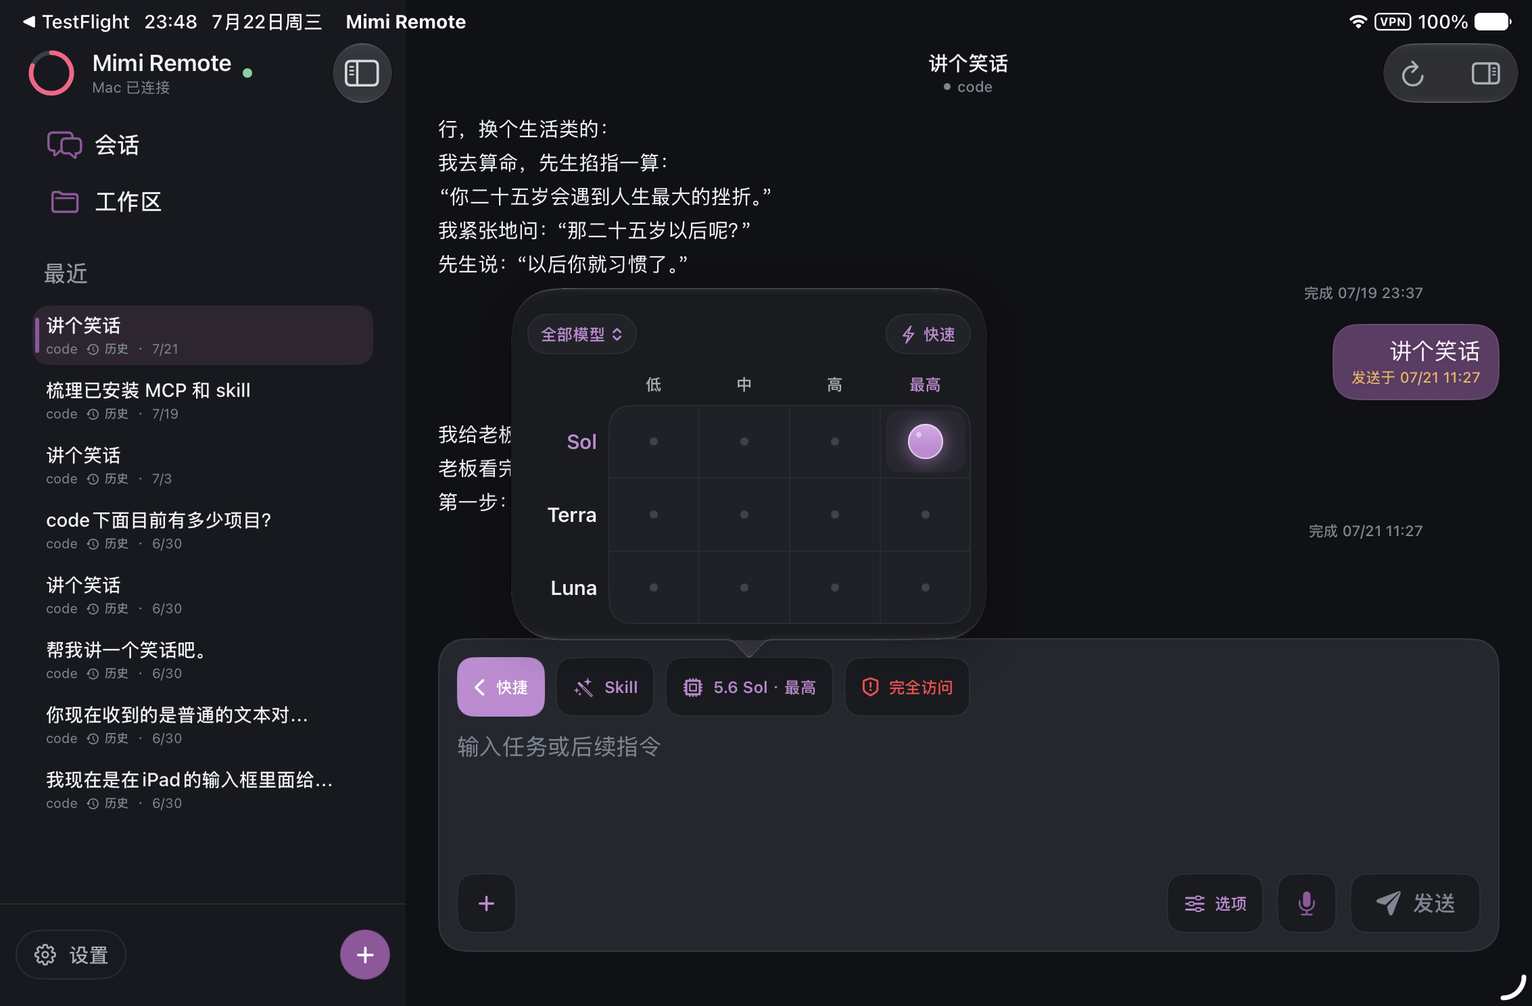The width and height of the screenshot is (1532, 1006).
Task: Select Luna at 高 effort
Action: [x=835, y=588]
